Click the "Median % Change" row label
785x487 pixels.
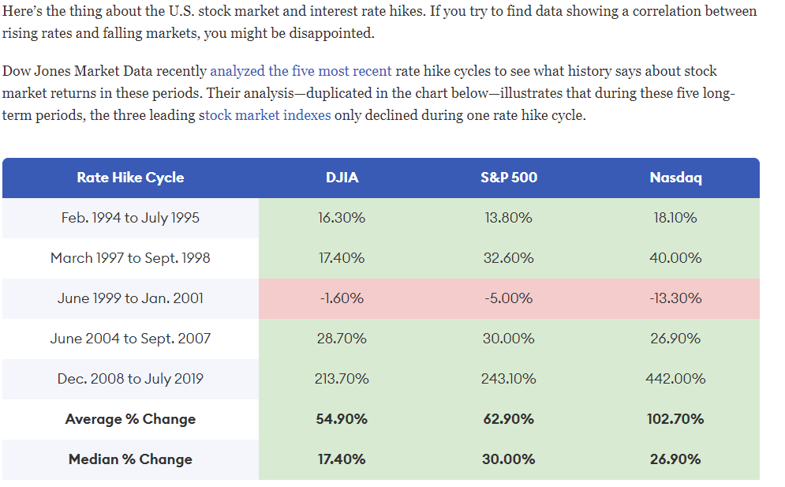point(130,459)
